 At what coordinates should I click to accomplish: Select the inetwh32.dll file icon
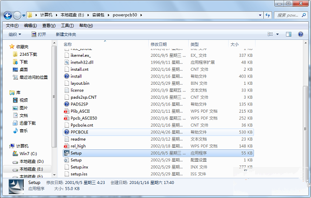pos(67,63)
